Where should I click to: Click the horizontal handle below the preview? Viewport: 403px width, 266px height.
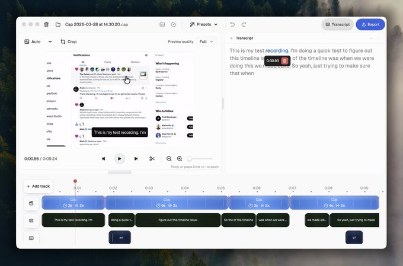[120, 172]
